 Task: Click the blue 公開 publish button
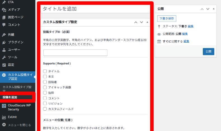(x=208, y=52)
